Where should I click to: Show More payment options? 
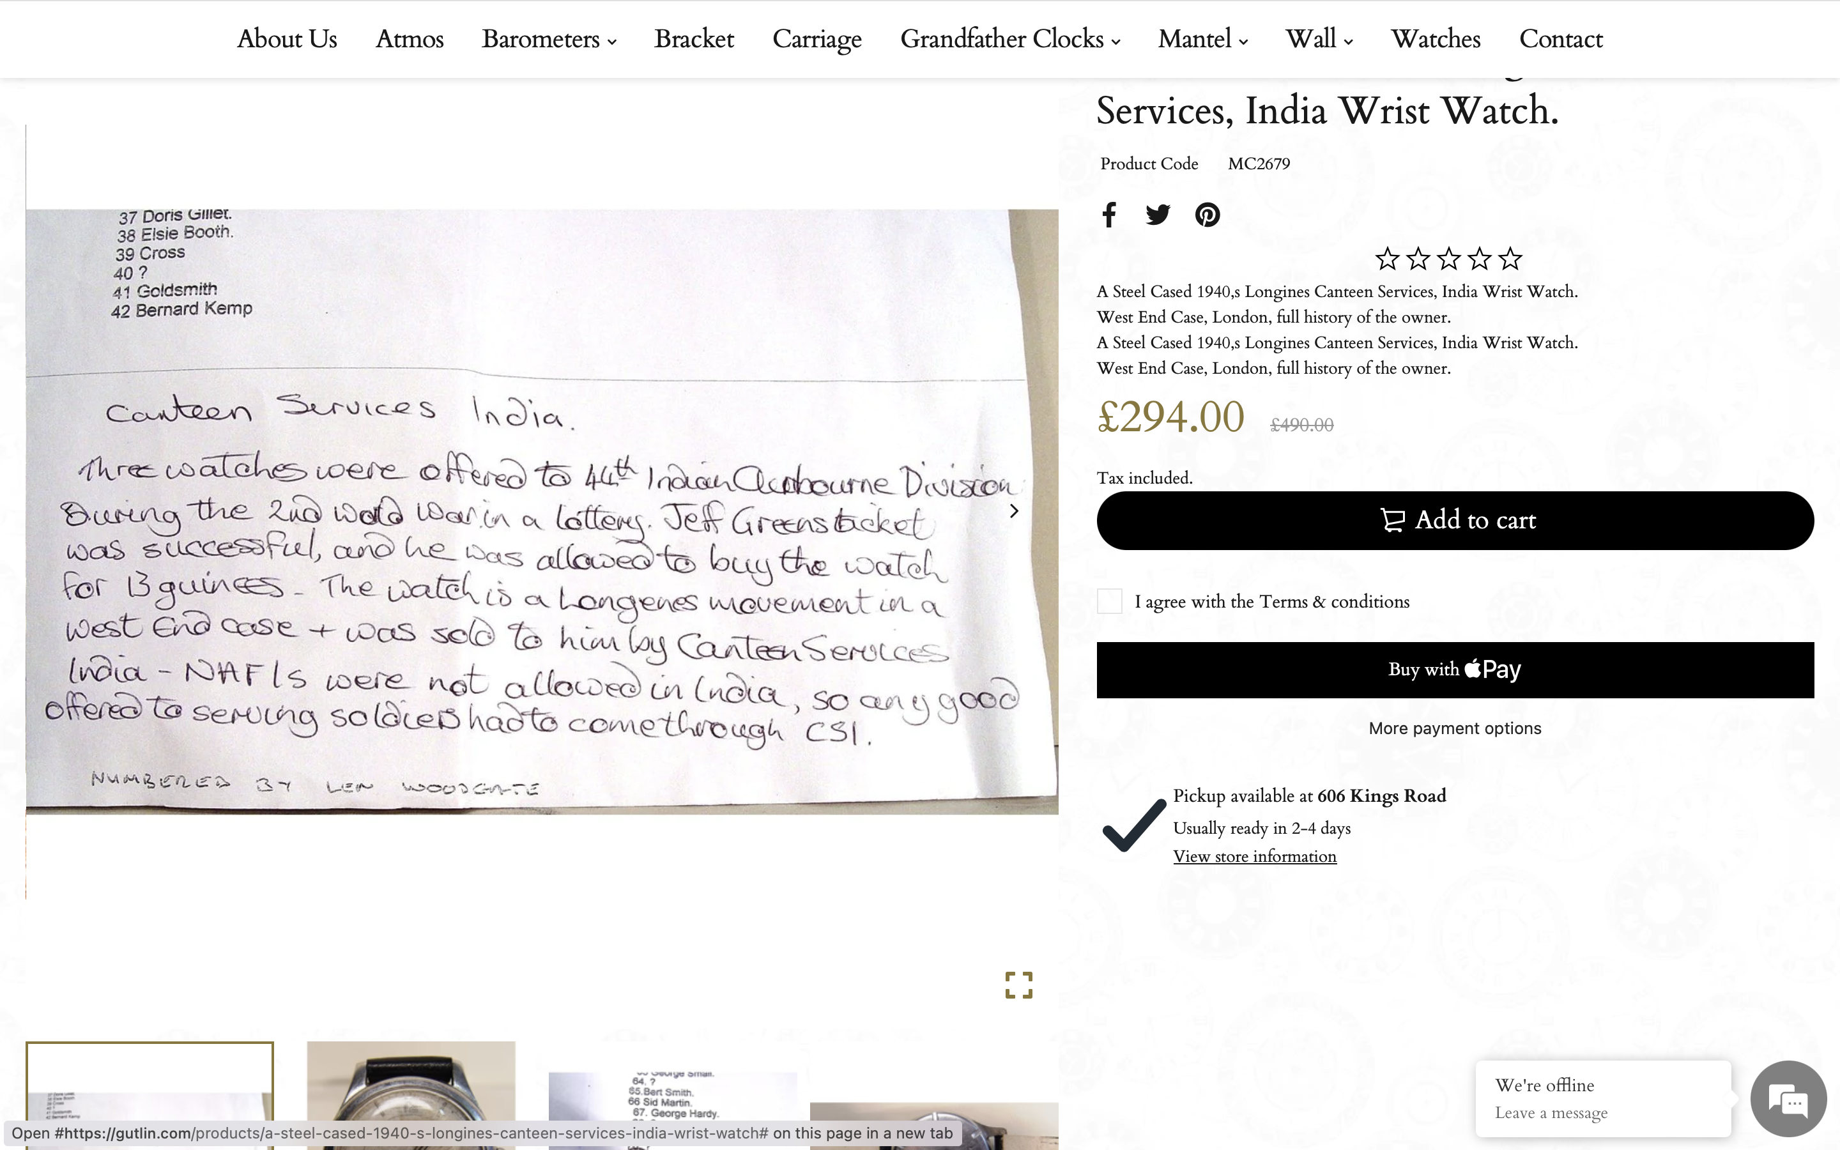[x=1455, y=728]
